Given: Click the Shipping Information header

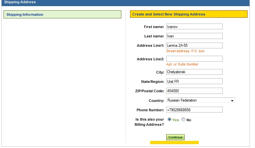Looking at the screenshot, I should 62,15.
